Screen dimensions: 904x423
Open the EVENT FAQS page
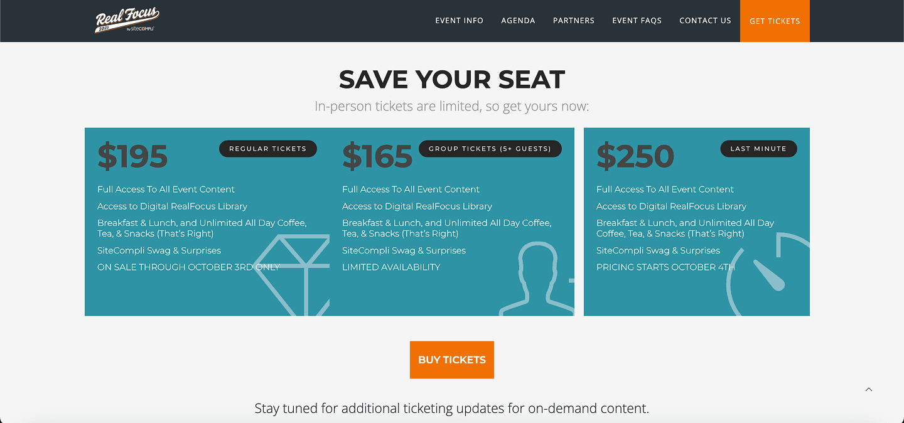pyautogui.click(x=637, y=21)
